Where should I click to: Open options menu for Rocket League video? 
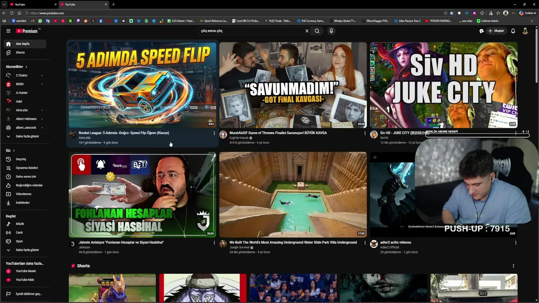click(x=214, y=133)
